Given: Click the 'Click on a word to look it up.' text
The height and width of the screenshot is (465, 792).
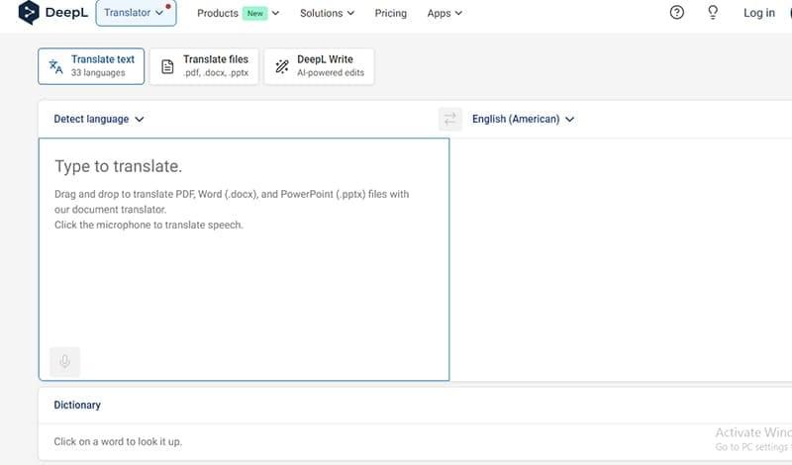Looking at the screenshot, I should click(x=118, y=441).
